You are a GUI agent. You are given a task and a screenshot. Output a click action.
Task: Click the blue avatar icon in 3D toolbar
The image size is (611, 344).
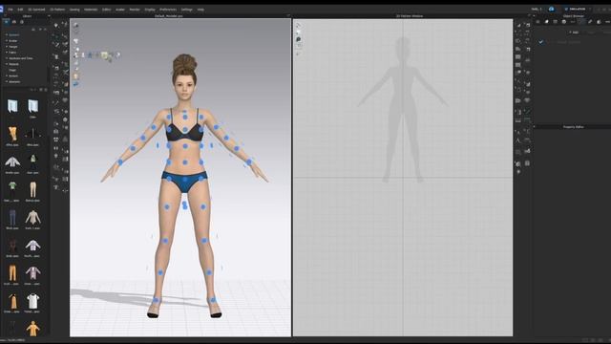pos(91,55)
